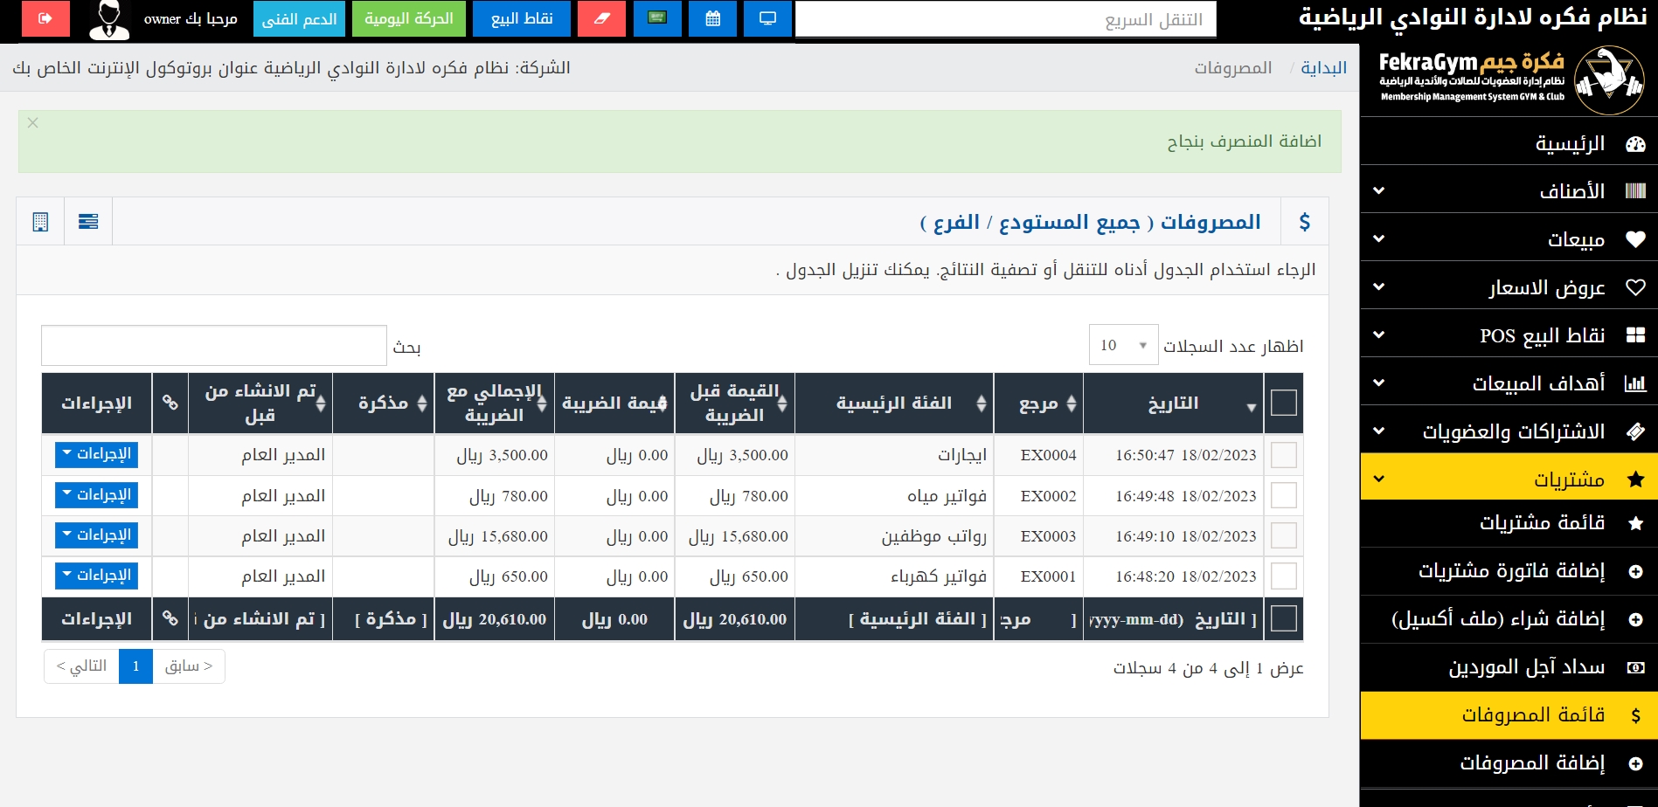Open the calendar icon in the top bar
Viewport: 1658px width, 807px height.
[x=712, y=18]
